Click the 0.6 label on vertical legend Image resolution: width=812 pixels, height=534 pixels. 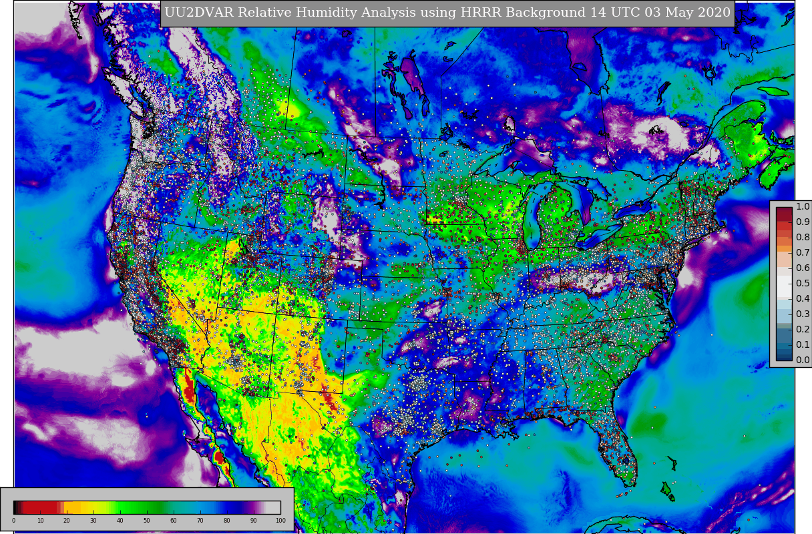point(803,268)
